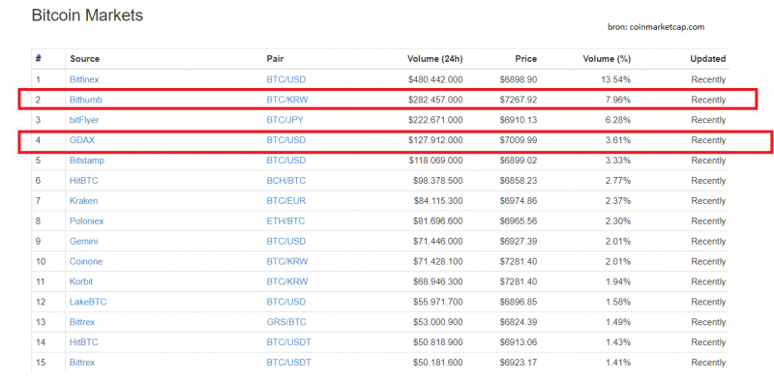Open the Bithumb source link
The height and width of the screenshot is (381, 774).
click(x=86, y=100)
